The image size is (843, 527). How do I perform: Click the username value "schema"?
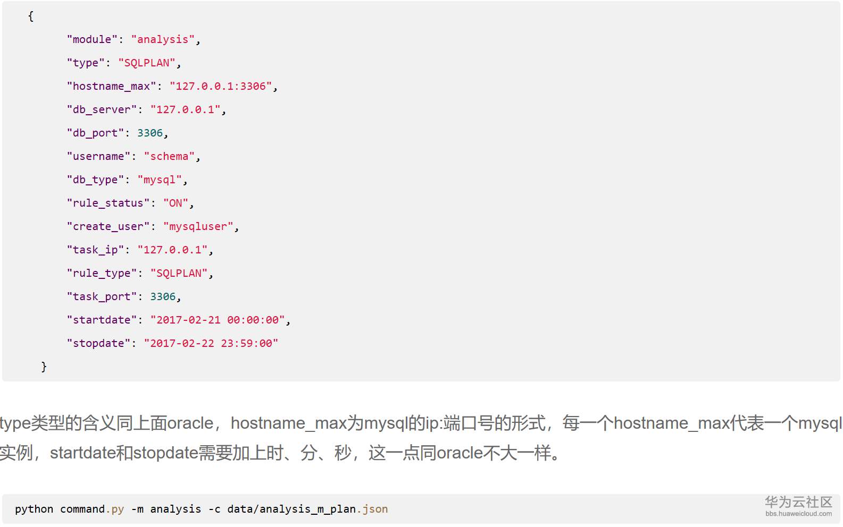click(169, 156)
